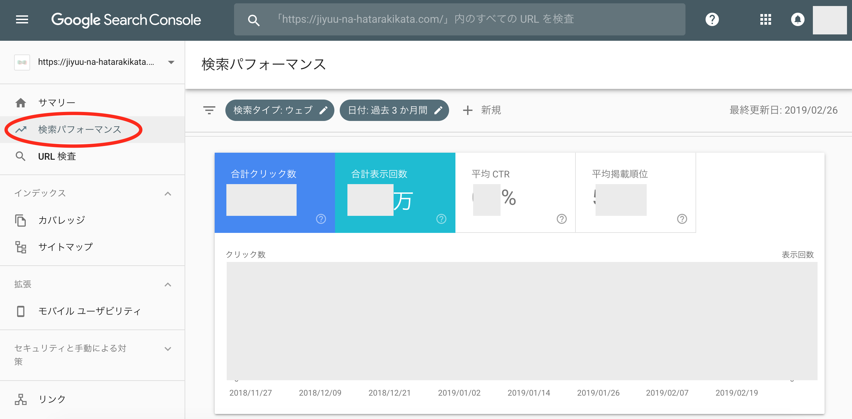Click the search magnifier icon in URL inspection bar

click(x=253, y=20)
